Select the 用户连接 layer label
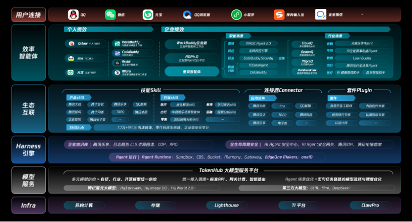 [x=29, y=14]
